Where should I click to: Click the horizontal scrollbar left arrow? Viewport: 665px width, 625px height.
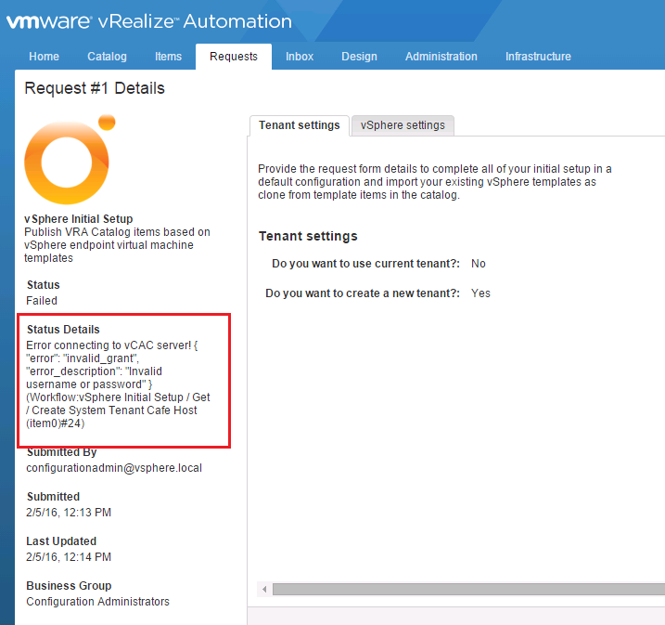[264, 589]
